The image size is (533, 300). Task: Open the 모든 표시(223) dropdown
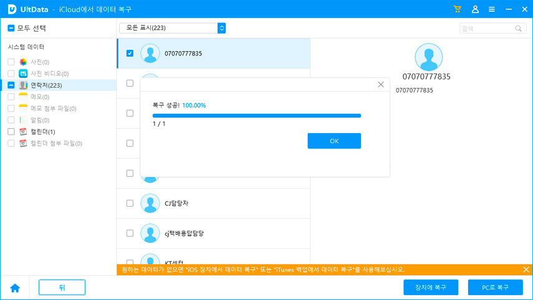tap(172, 28)
